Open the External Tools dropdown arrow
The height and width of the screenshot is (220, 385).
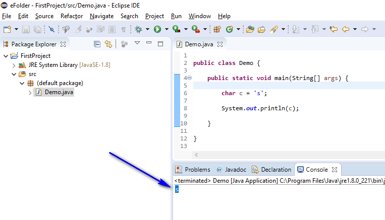click(x=205, y=29)
